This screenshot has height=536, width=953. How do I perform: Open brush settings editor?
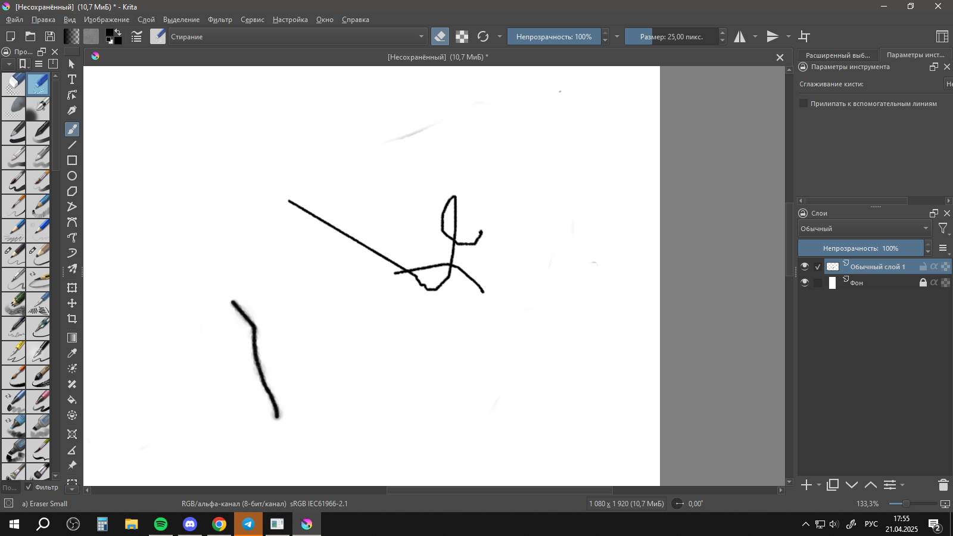(136, 36)
